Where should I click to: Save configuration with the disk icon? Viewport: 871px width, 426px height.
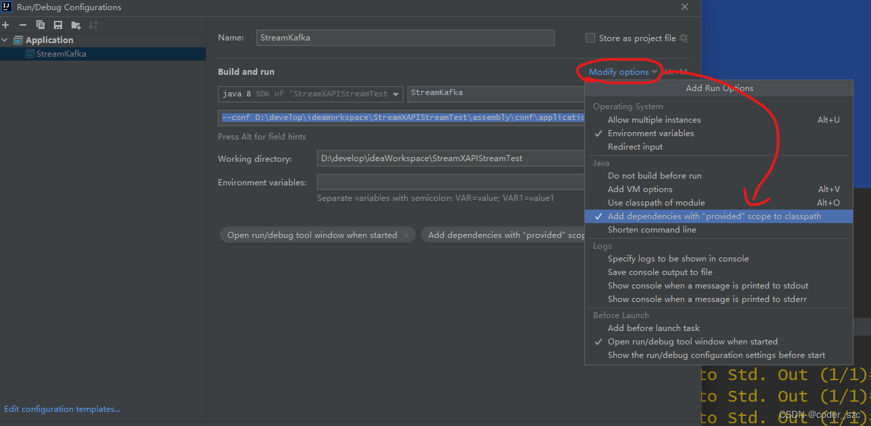point(58,25)
